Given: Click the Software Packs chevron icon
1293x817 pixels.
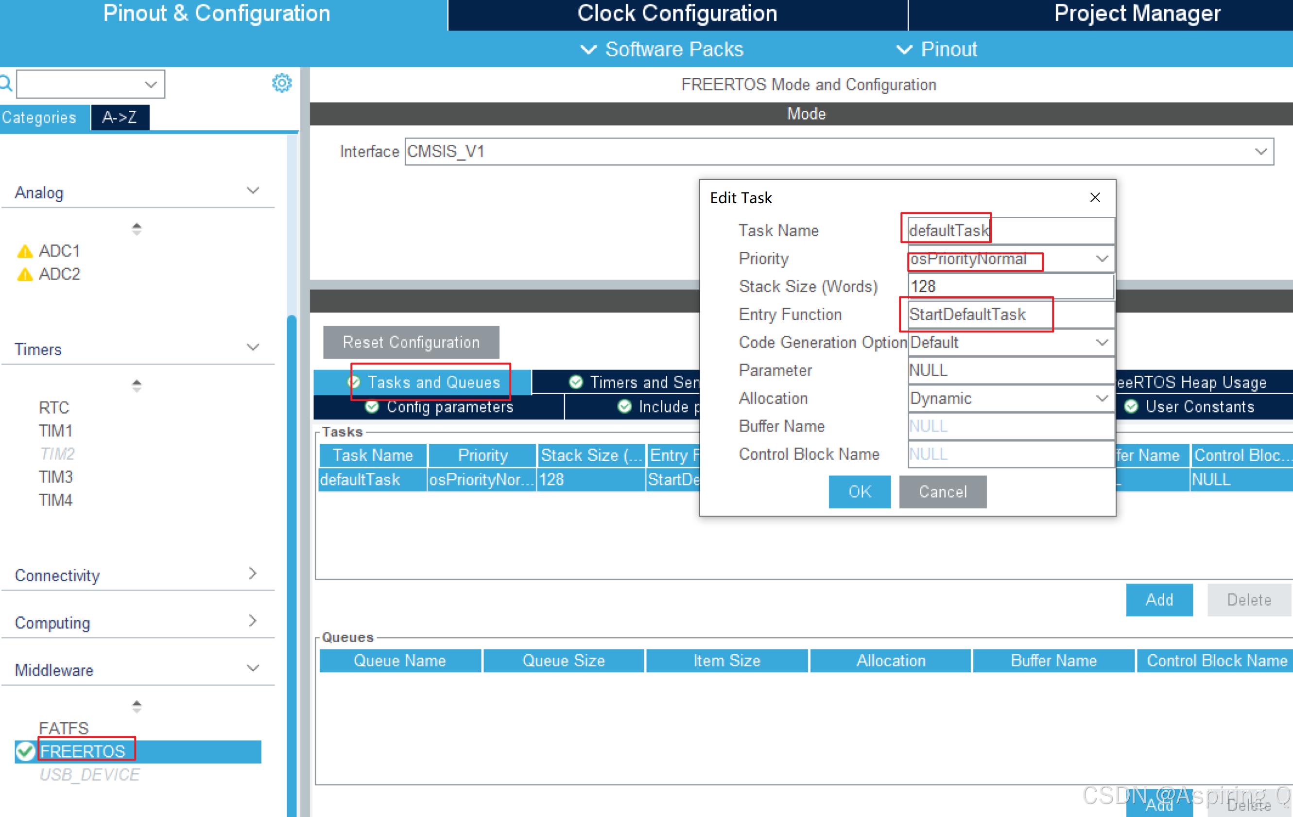Looking at the screenshot, I should point(588,50).
